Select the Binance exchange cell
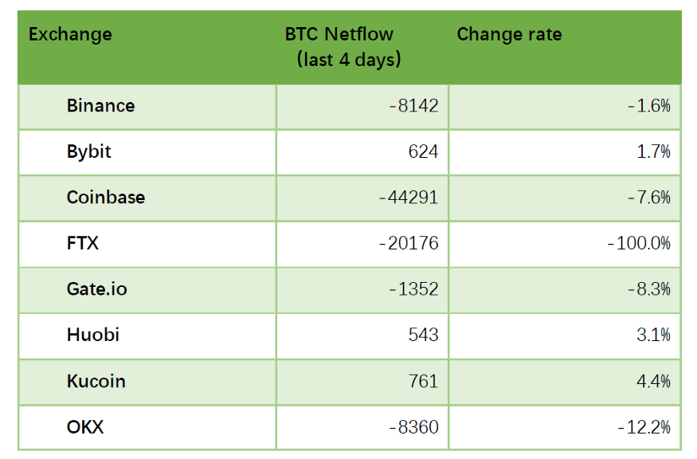Image resolution: width=697 pixels, height=459 pixels. tap(100, 106)
